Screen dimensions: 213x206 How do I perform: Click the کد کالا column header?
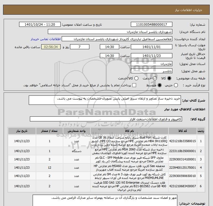[x=183, y=131]
